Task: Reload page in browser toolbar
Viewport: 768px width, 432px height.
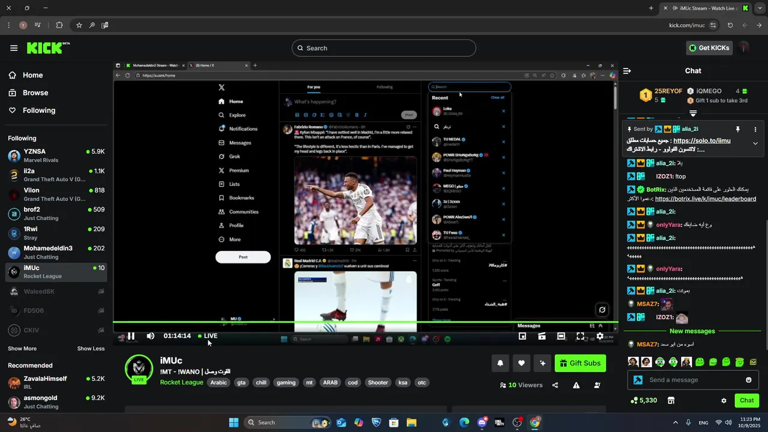Action: click(730, 25)
